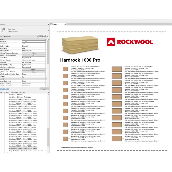Image resolution: width=172 pixels, height=172 pixels.
Task: Click the Color Scheme none button
Action: pos(34,70)
